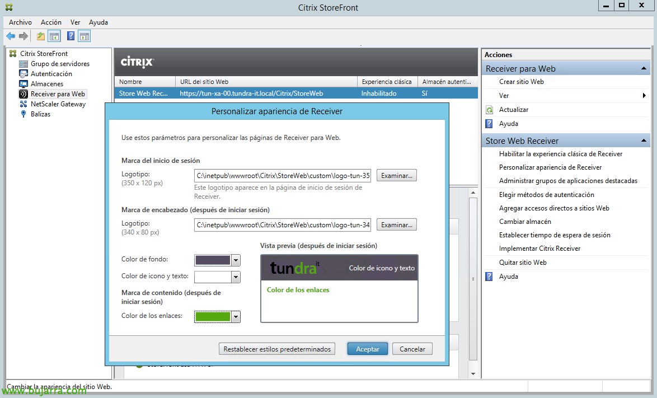This screenshot has height=398, width=657.
Task: Select Almacenes tree node
Action: 47,84
